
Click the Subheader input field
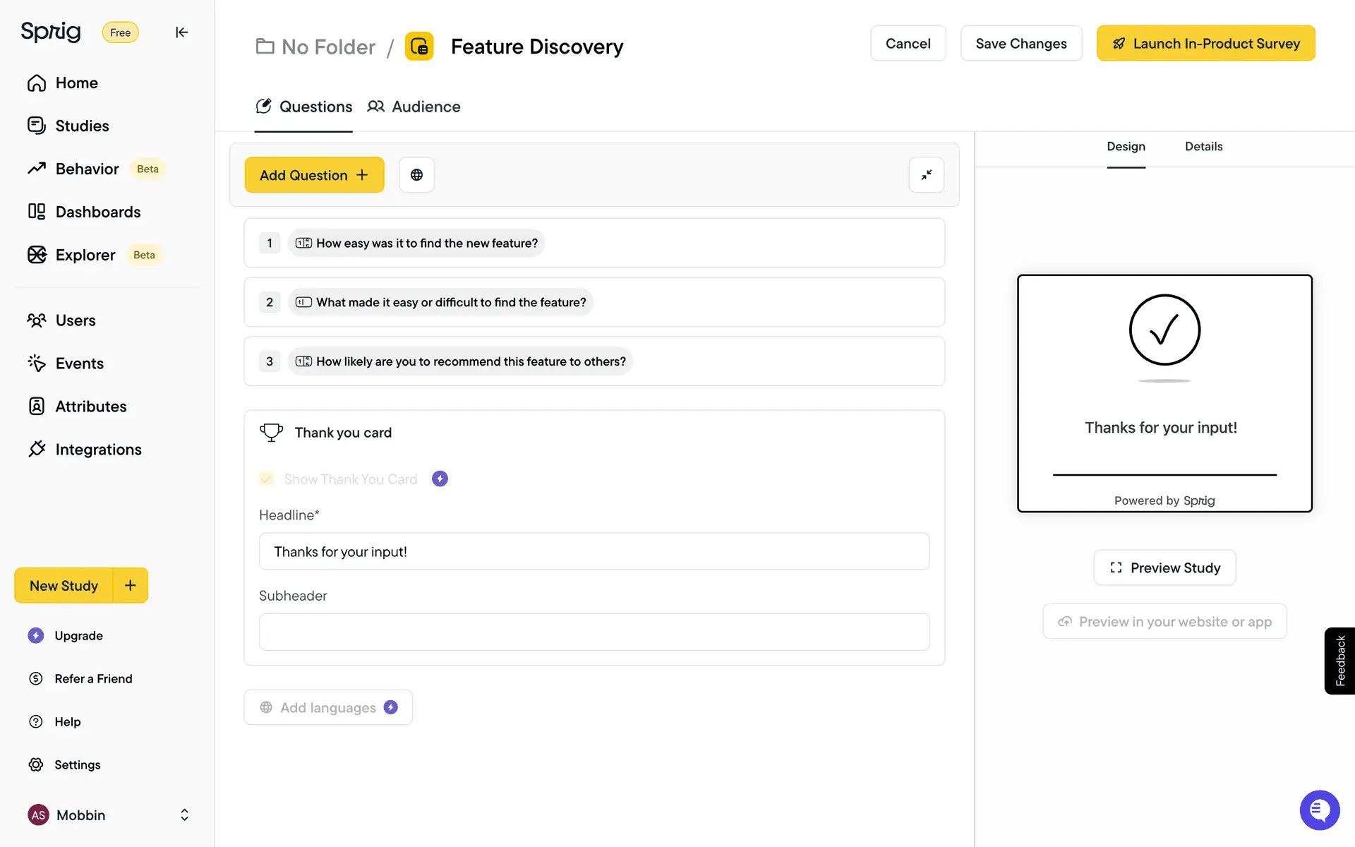(594, 632)
